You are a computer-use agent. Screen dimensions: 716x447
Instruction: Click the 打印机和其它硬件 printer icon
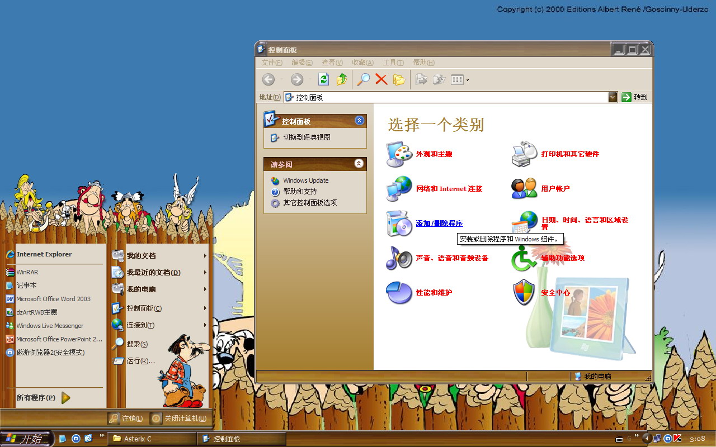coord(524,154)
